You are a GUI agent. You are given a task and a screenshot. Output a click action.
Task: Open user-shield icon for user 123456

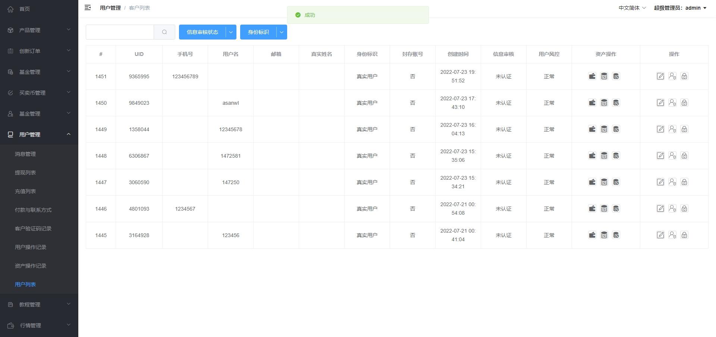coord(672,235)
